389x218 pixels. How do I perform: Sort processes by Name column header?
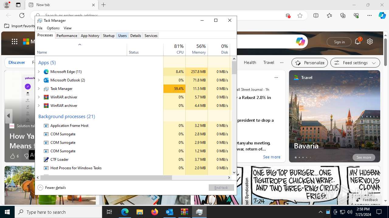(x=81, y=49)
